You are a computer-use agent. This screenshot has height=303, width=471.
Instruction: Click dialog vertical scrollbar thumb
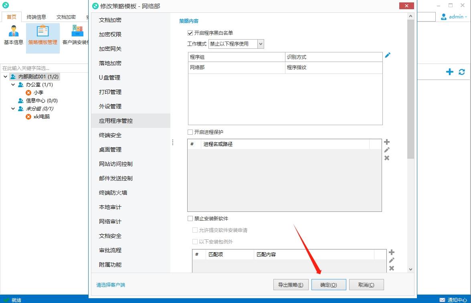click(410, 89)
